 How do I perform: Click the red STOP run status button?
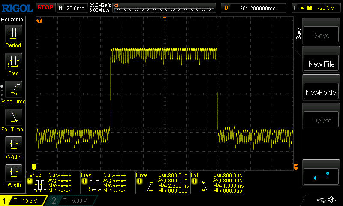click(45, 7)
